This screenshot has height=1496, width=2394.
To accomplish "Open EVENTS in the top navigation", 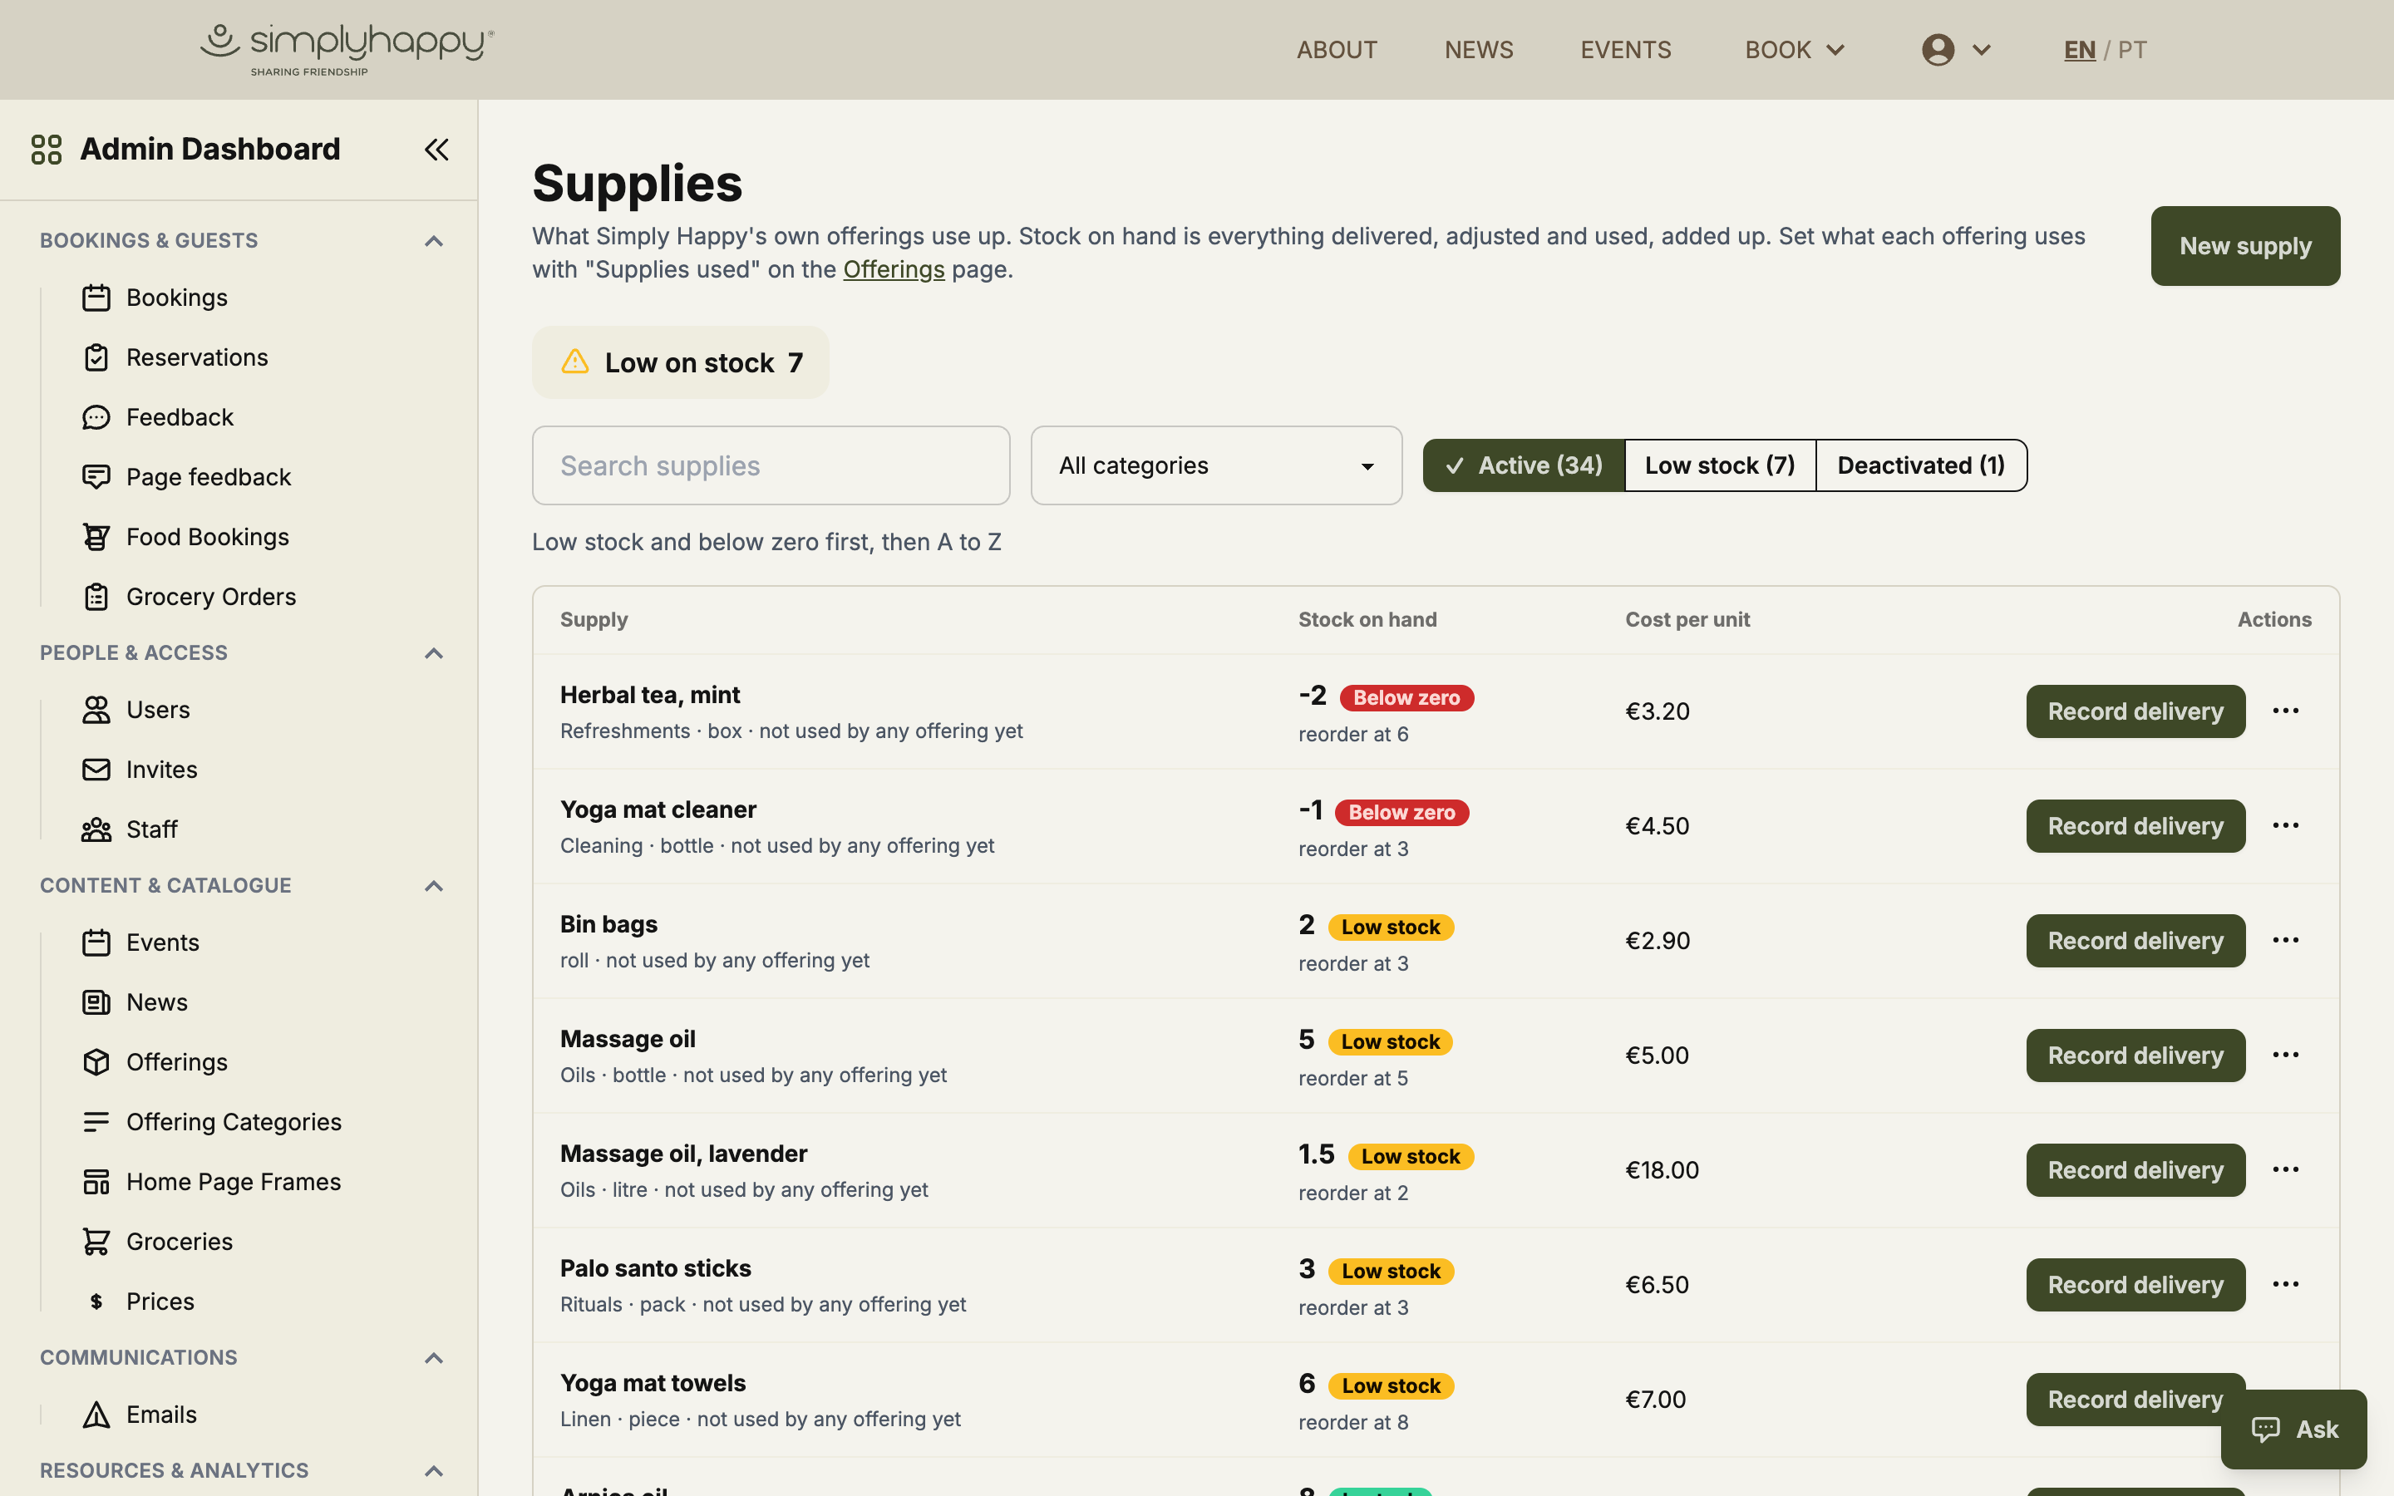I will click(x=1625, y=50).
